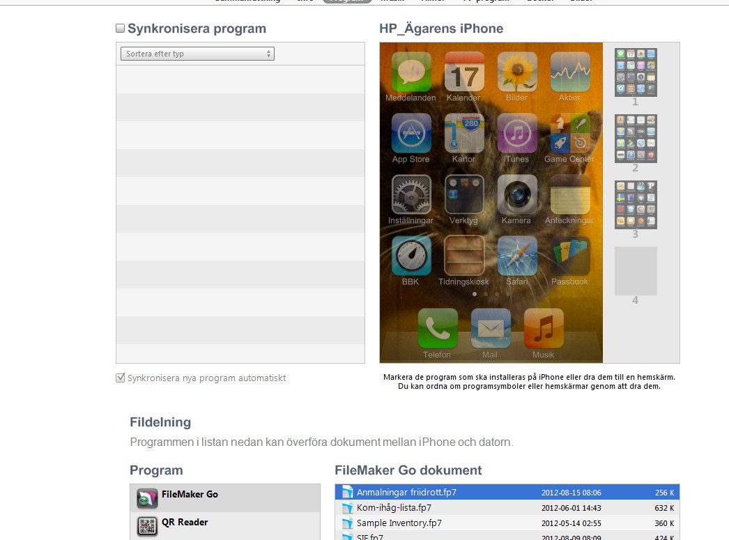
Task: Click the Meddelanden app icon
Action: click(x=411, y=72)
